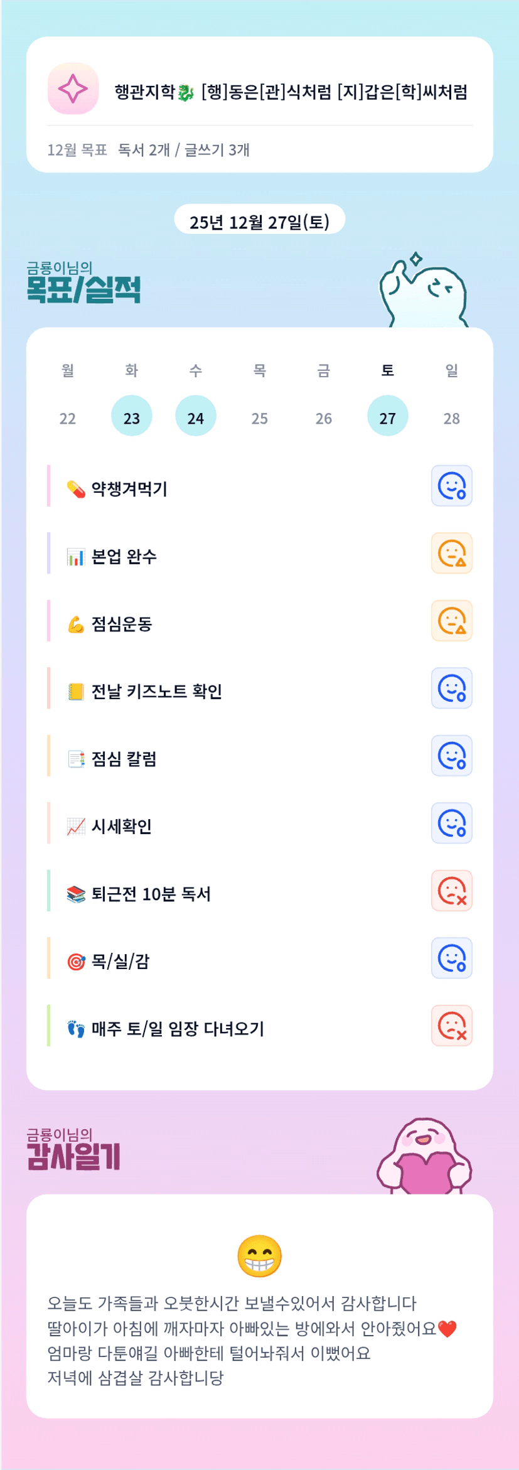This screenshot has width=519, height=1470.
Task: Click the 매주 토/일 임장 다녀오기 goal row
Action: [x=177, y=1029]
